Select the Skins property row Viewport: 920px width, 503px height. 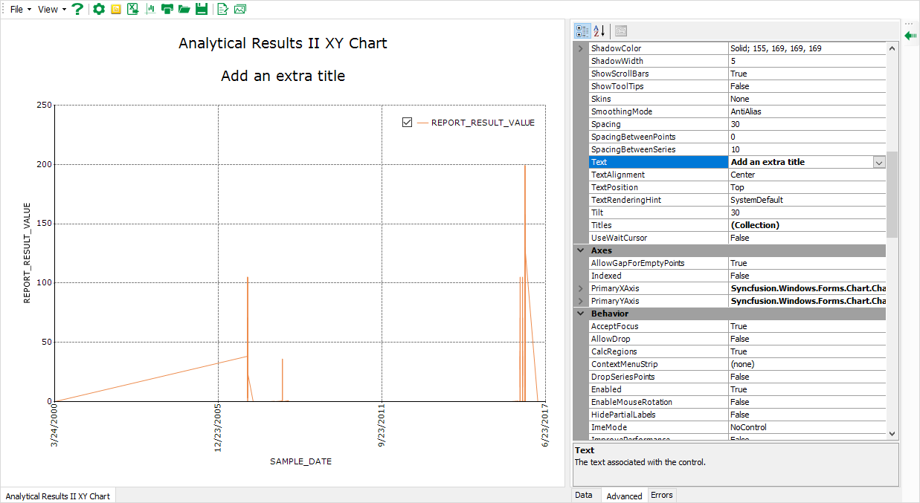[737, 99]
